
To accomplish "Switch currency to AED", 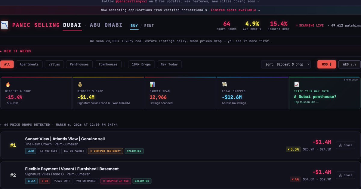I will click(349, 64).
